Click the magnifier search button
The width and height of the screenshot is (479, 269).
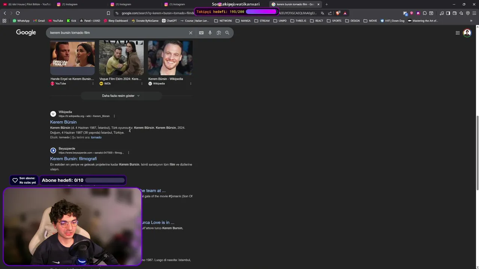227,33
